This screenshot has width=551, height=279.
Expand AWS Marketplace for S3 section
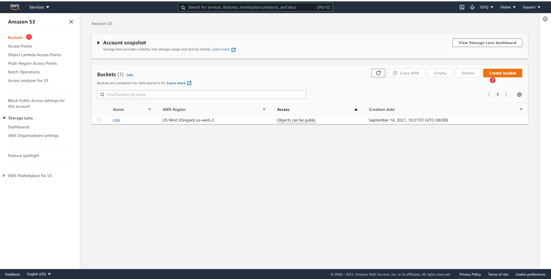4,176
